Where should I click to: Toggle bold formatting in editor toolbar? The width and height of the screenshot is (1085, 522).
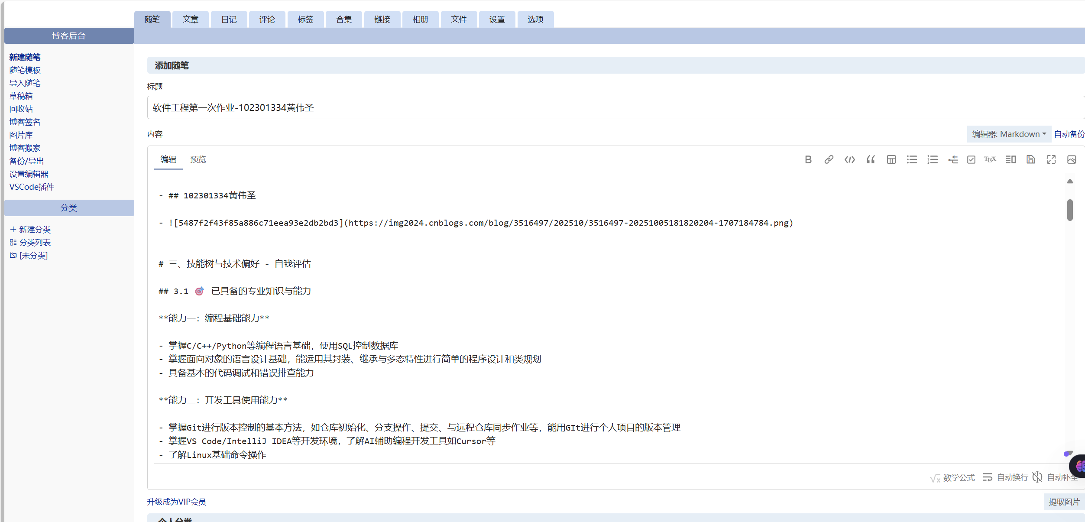pos(808,159)
